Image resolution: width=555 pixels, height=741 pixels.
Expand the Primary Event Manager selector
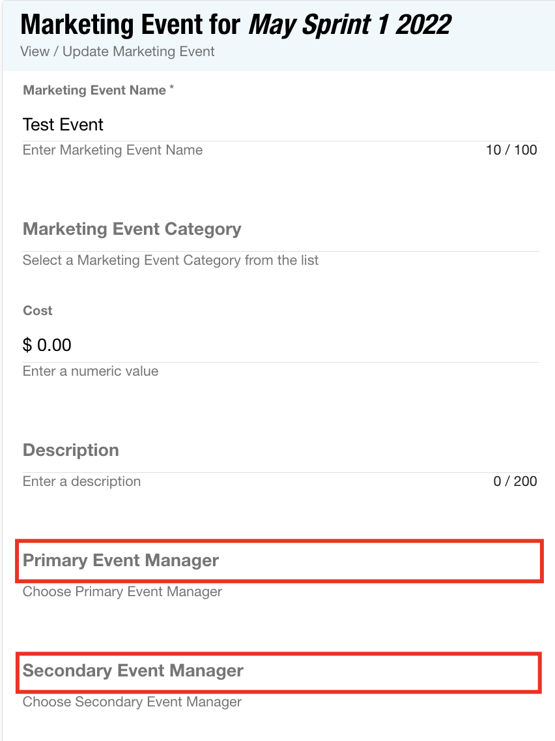[x=280, y=560]
